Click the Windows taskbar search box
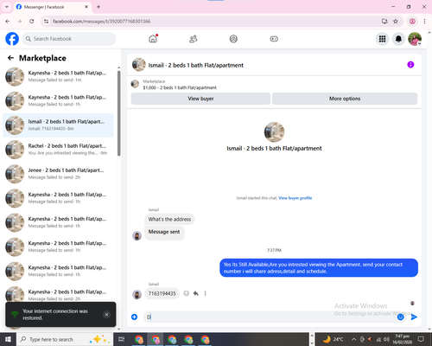This screenshot has width=432, height=346. click(x=64, y=339)
